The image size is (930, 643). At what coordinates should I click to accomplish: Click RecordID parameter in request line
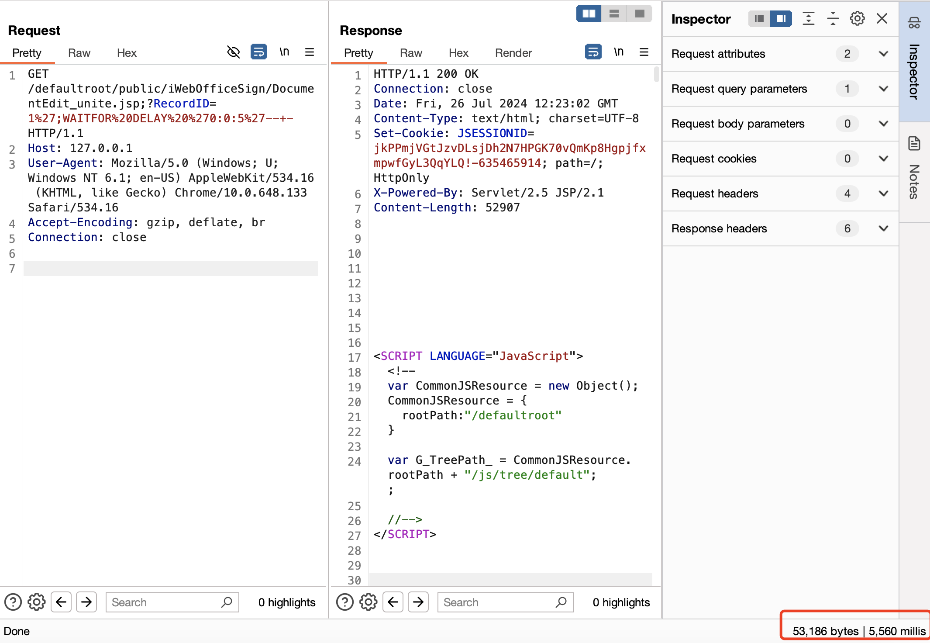[x=181, y=104]
